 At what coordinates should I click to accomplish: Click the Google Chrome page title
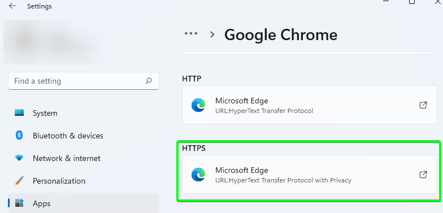click(x=281, y=35)
